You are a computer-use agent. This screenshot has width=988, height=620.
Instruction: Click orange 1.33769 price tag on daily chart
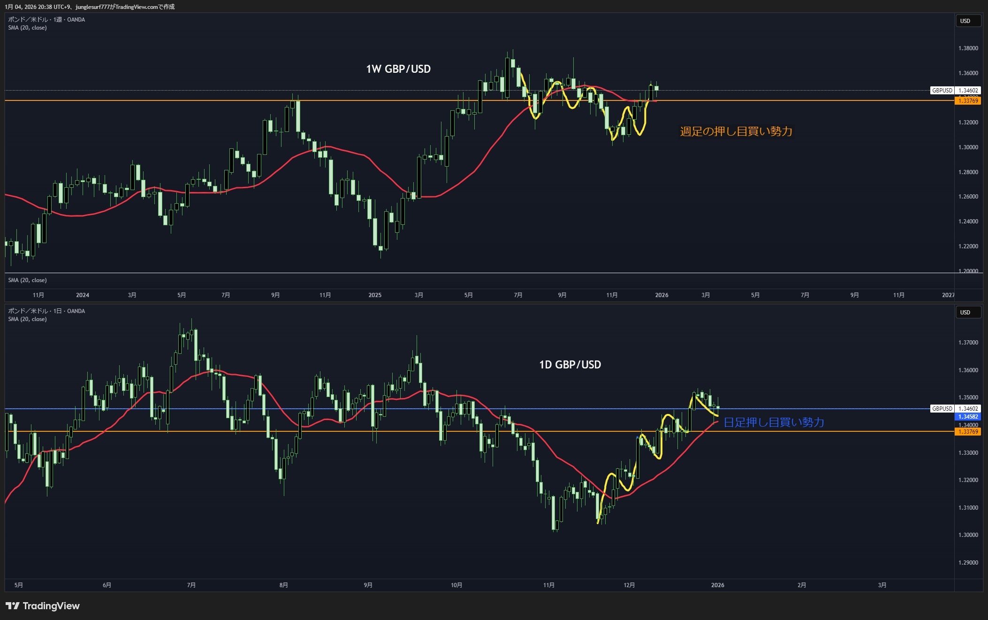[x=968, y=432]
